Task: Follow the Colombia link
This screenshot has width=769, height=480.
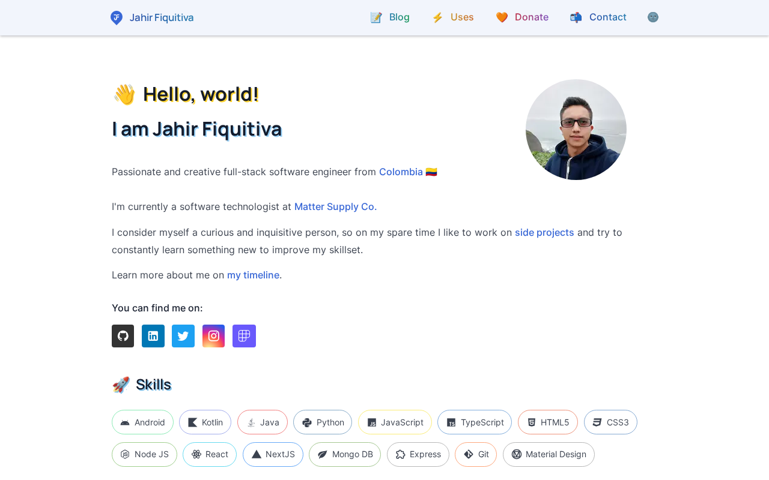Action: [x=401, y=172]
